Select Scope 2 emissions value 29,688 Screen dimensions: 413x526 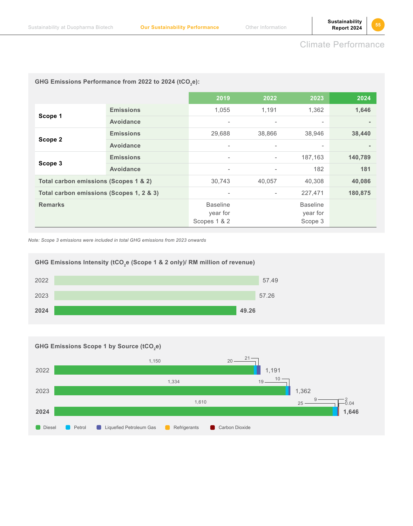point(220,134)
